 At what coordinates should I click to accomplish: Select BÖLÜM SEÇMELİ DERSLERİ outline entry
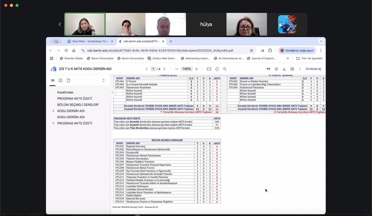(78, 105)
